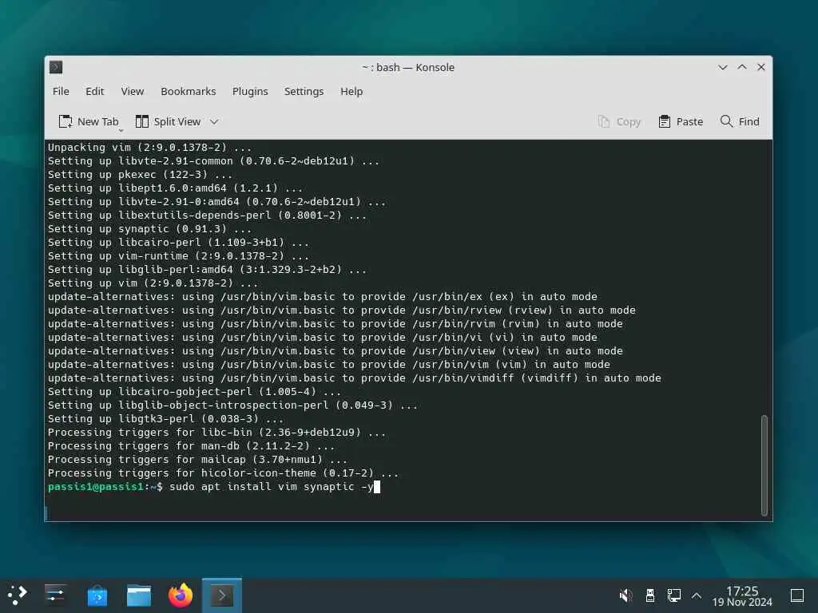The height and width of the screenshot is (613, 818).
Task: Click the Konsole window icon in title bar
Action: pyautogui.click(x=56, y=67)
